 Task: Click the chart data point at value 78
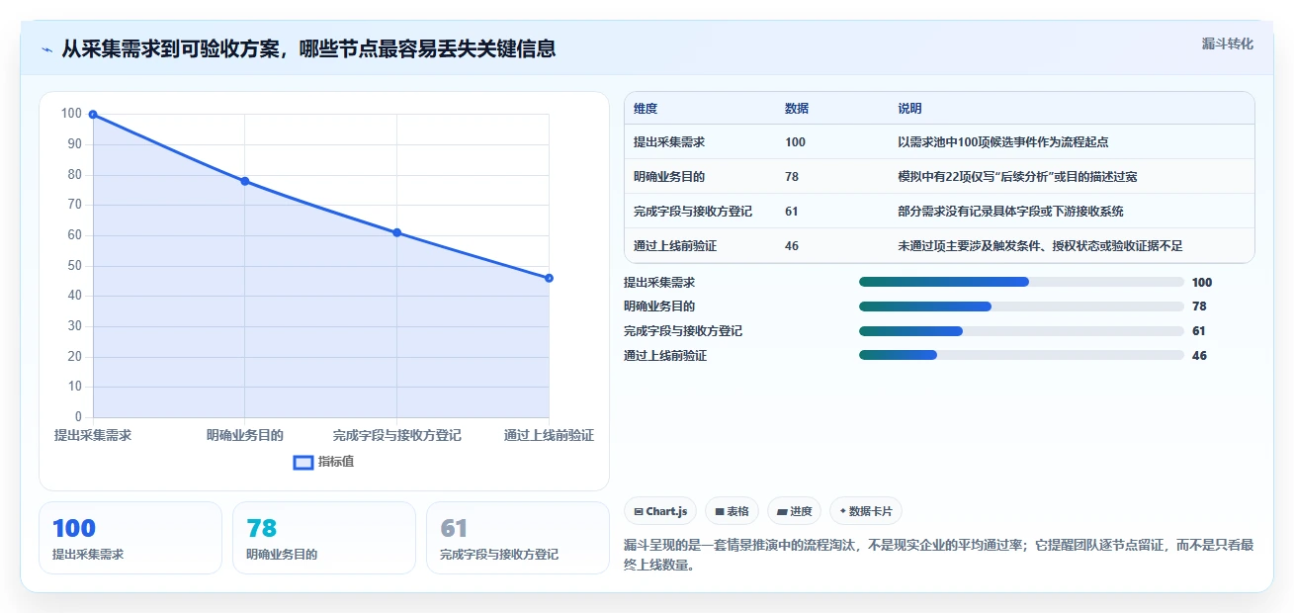[245, 181]
